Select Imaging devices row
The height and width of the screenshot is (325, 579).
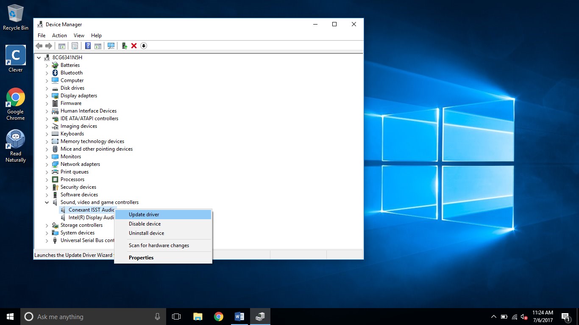79,126
